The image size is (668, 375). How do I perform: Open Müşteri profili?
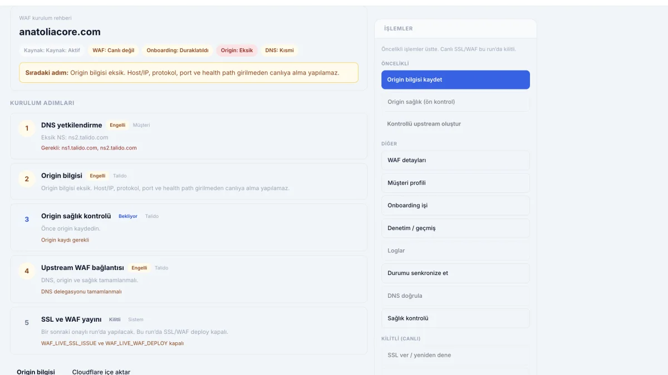click(455, 183)
